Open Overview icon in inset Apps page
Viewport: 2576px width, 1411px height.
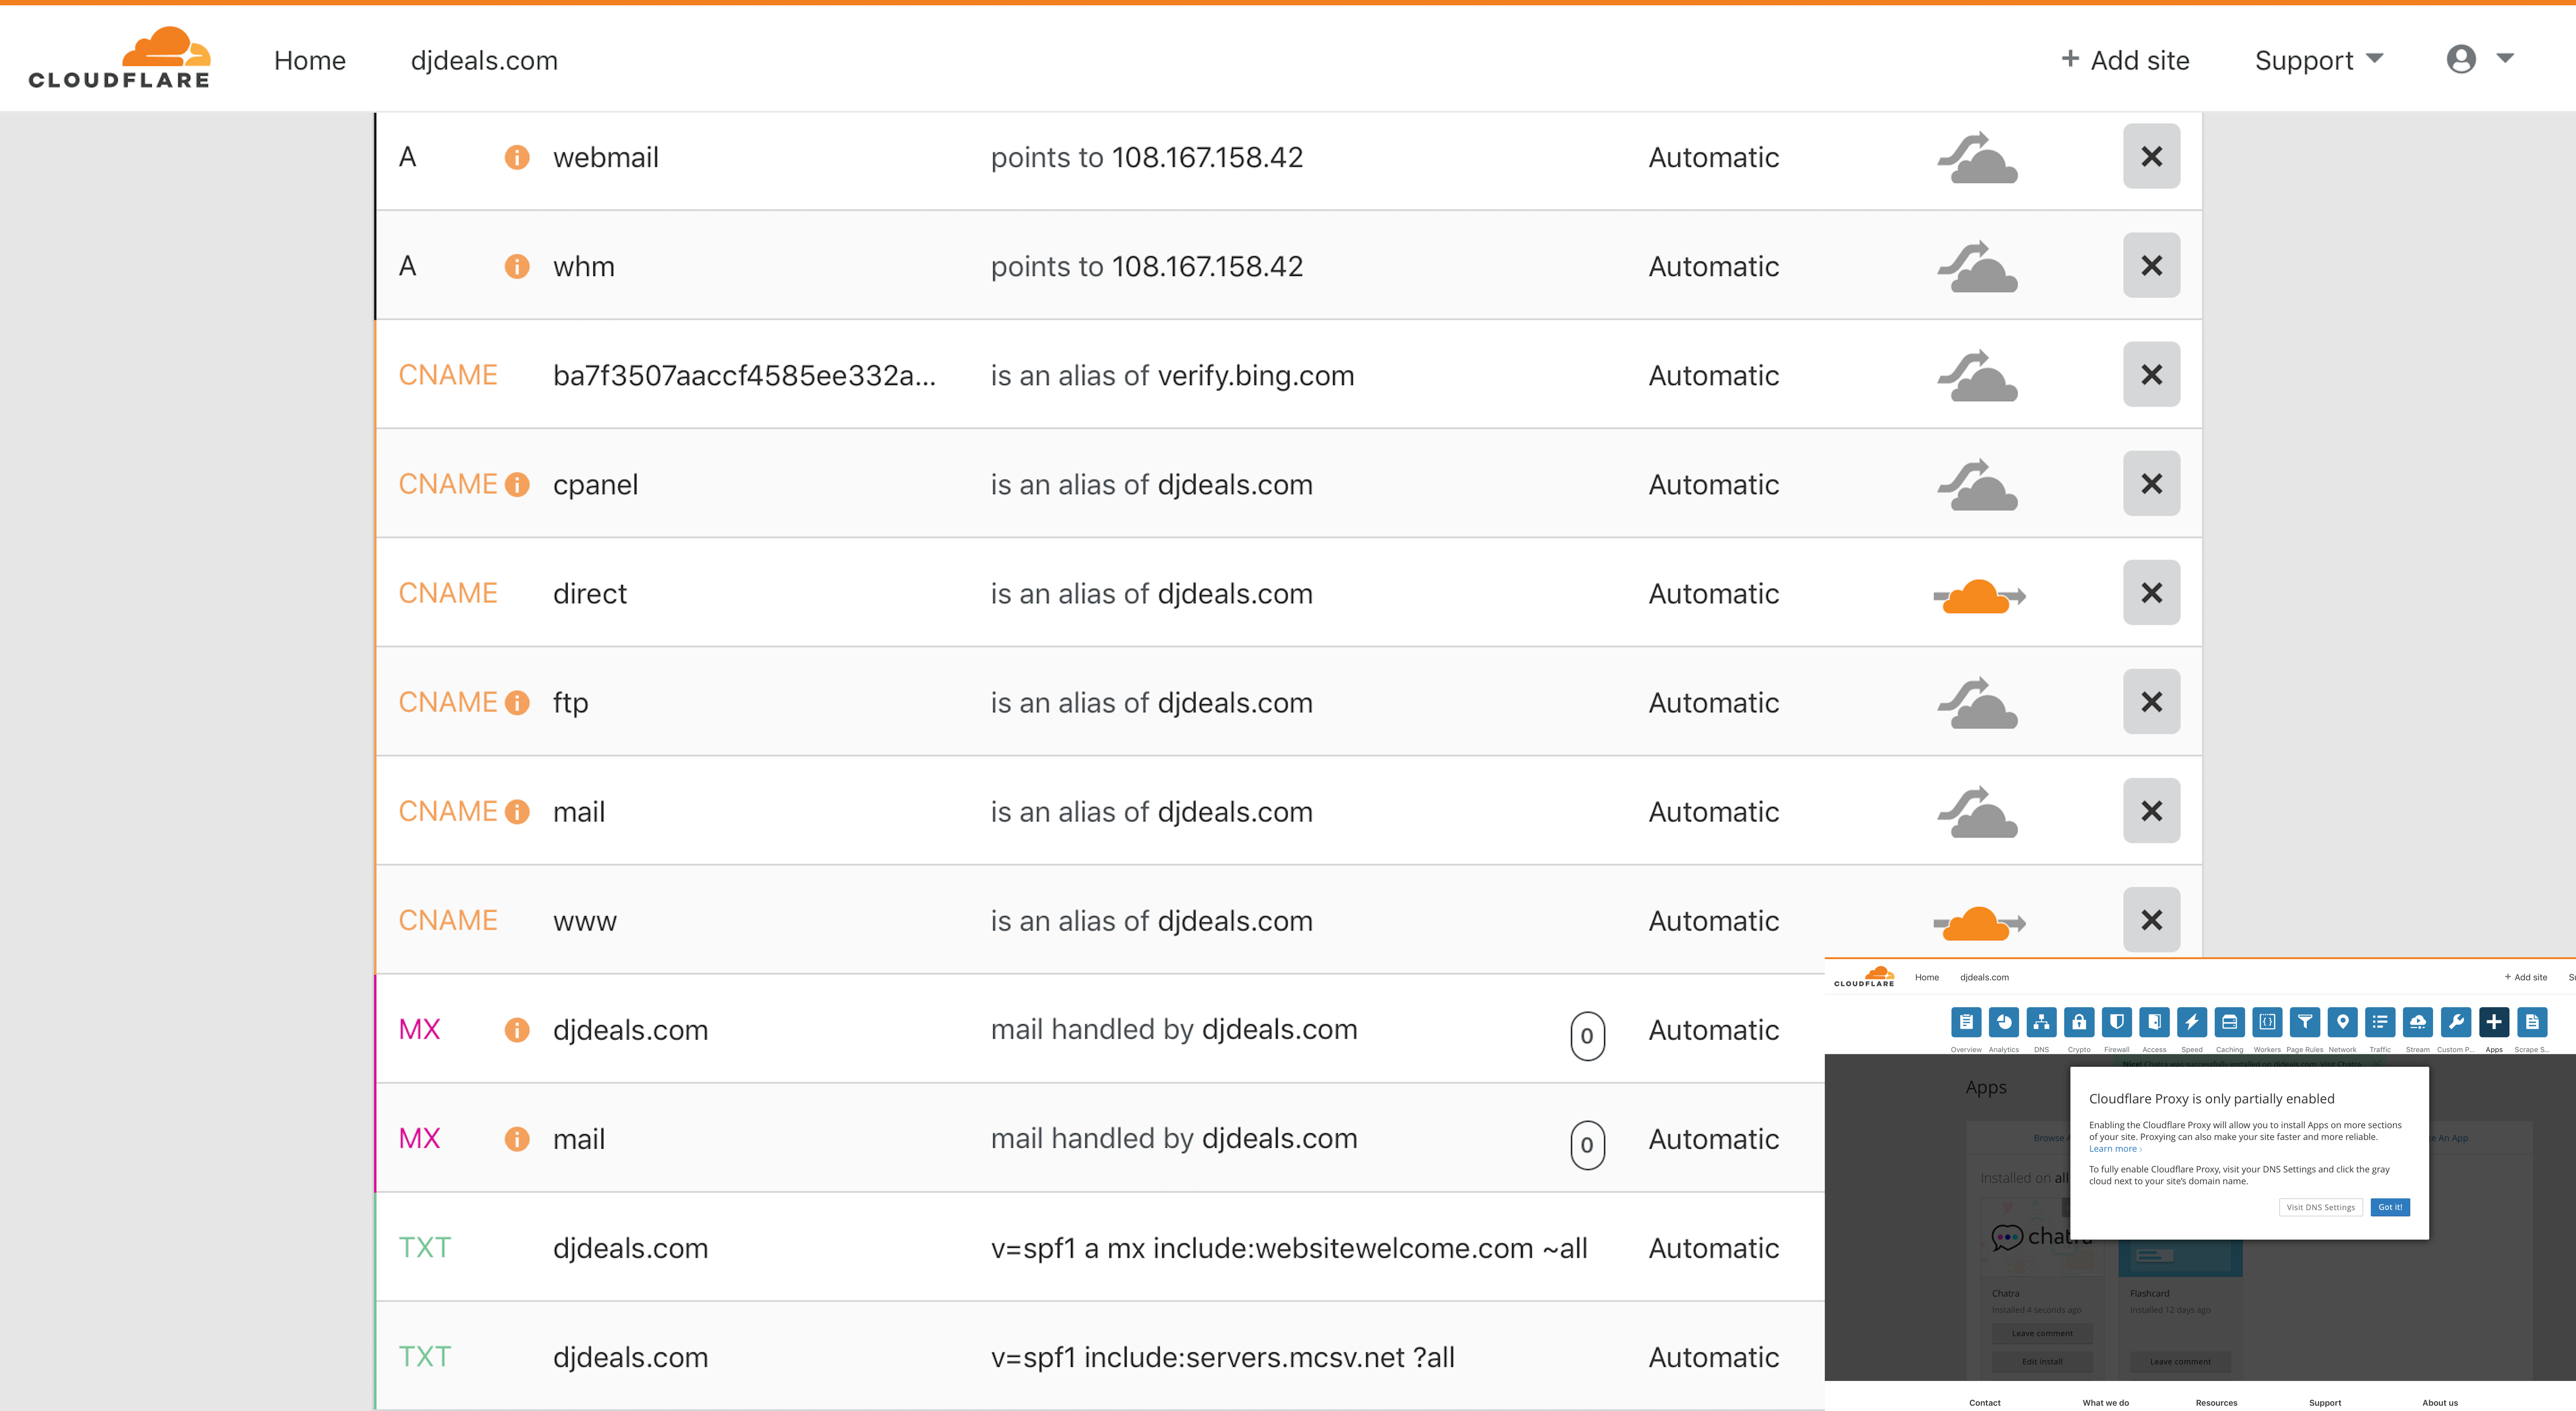point(1966,1022)
